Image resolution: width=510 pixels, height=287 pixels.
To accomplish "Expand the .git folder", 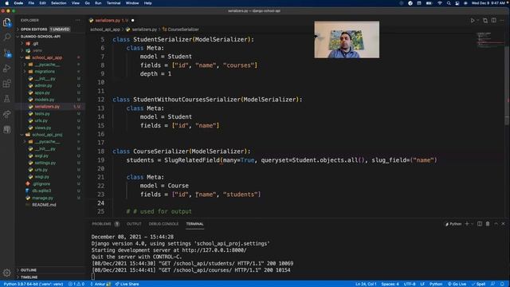I will tap(35, 43).
